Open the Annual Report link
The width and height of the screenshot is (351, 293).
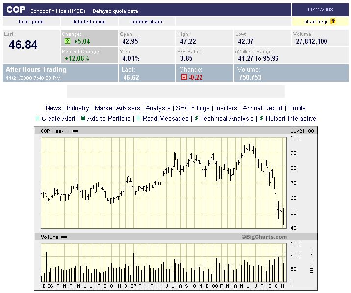[263, 108]
